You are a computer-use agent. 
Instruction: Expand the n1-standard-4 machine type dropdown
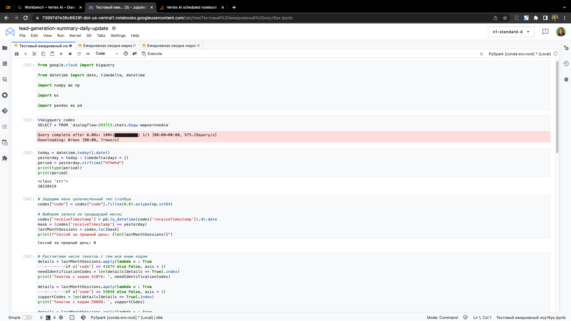point(511,32)
